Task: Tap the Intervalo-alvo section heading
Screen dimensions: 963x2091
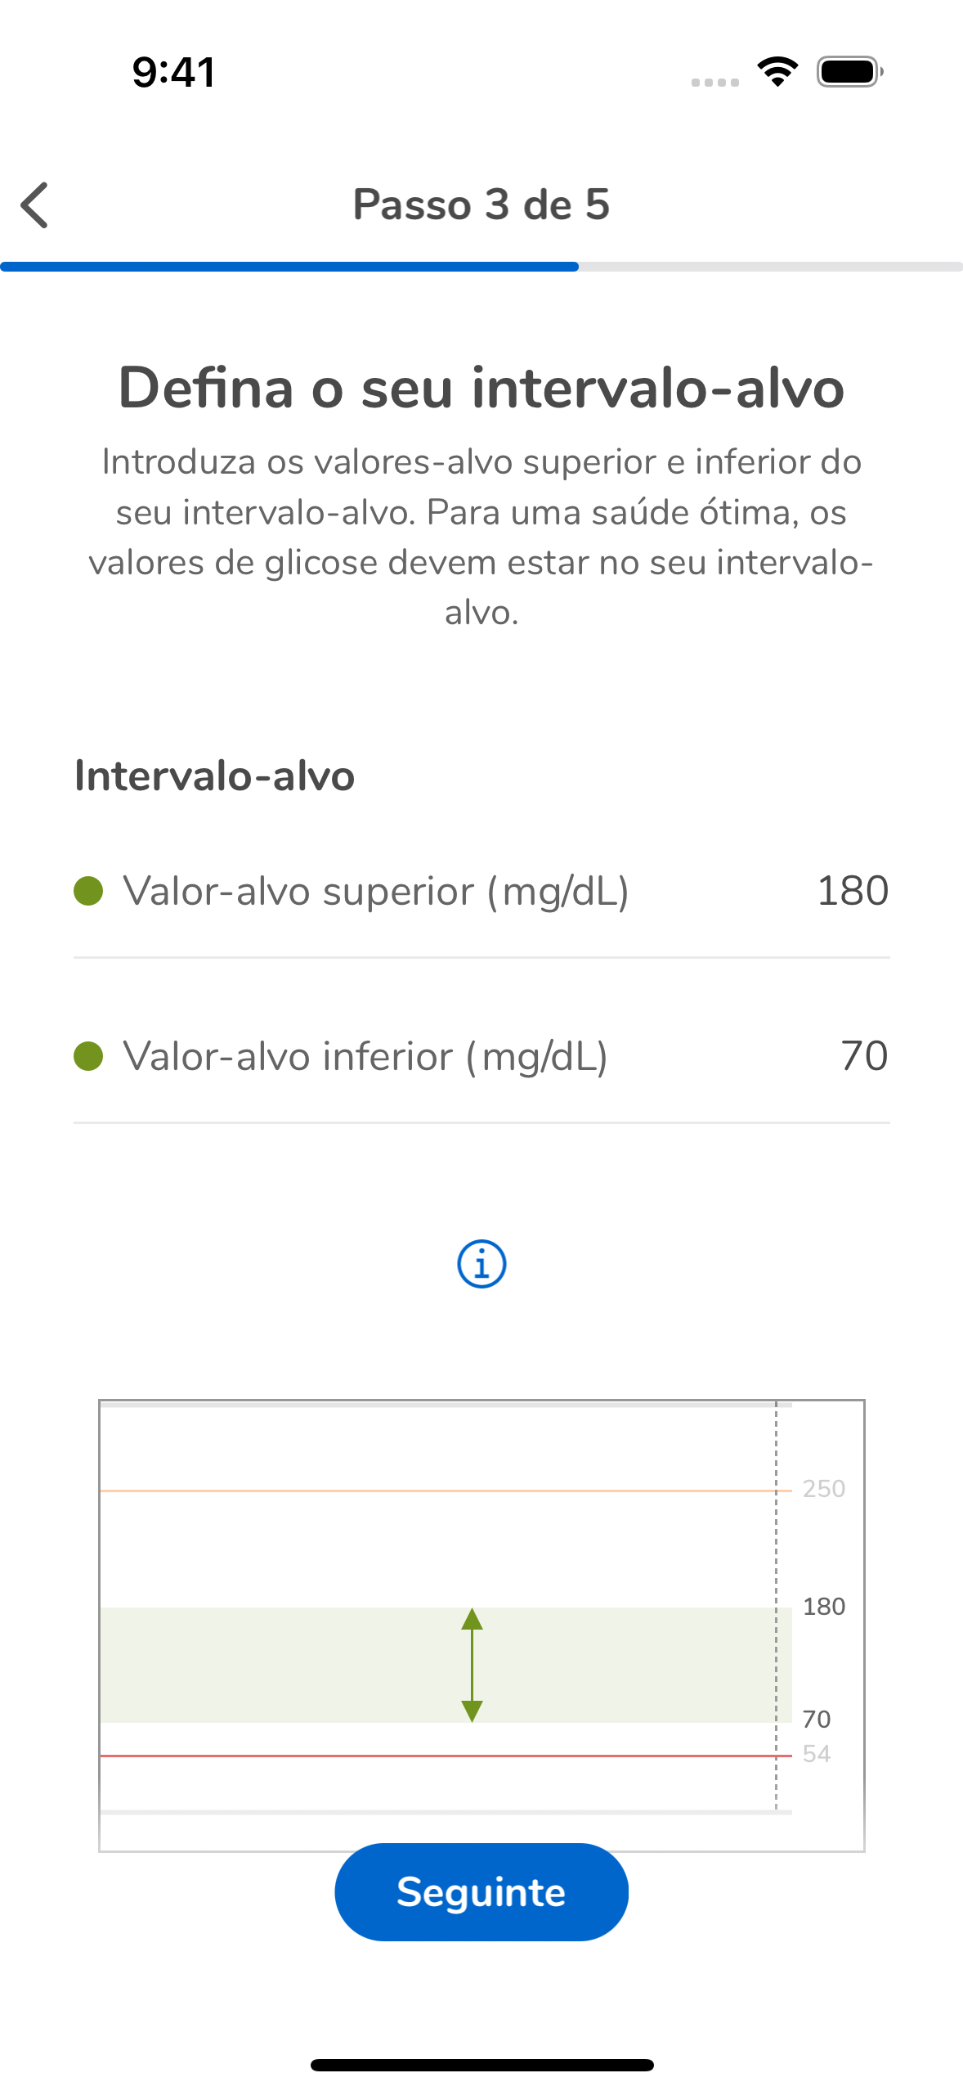Action: pos(214,776)
